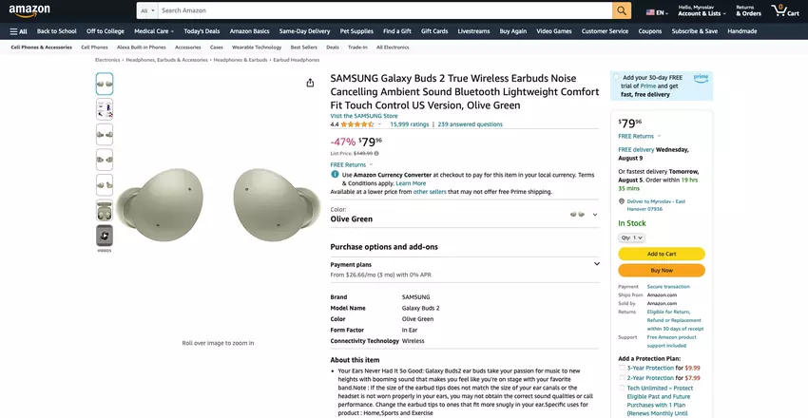Open the product videos thumbnail
Image resolution: width=808 pixels, height=418 pixels.
(x=105, y=235)
